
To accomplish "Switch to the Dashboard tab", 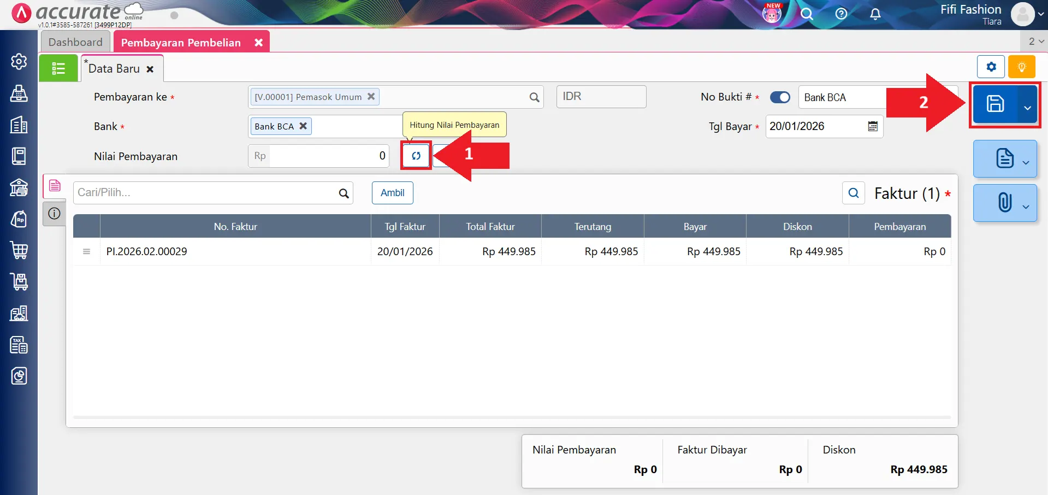I will [x=75, y=42].
